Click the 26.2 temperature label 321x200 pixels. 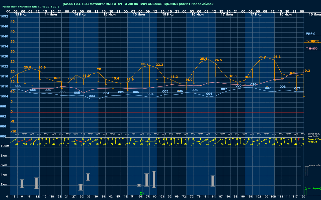coord(262,57)
